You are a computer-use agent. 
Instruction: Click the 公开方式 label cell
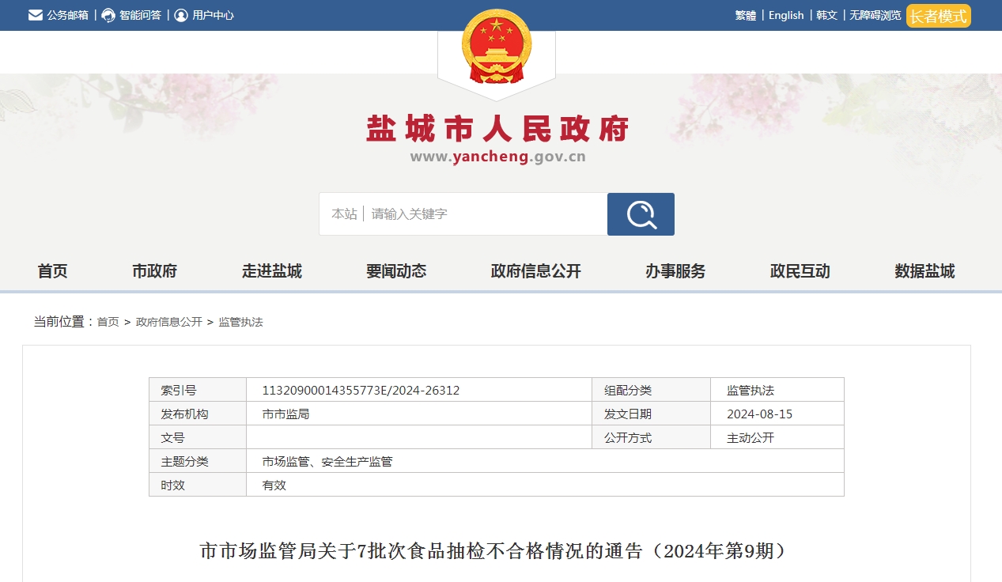click(x=652, y=437)
